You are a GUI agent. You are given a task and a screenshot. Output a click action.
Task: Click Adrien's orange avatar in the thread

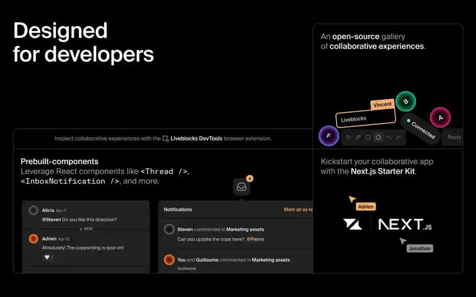(x=33, y=238)
